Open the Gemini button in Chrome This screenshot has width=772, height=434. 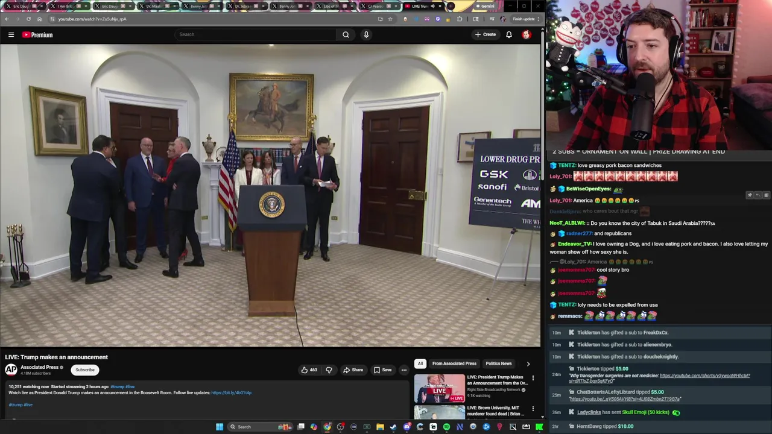pyautogui.click(x=484, y=6)
